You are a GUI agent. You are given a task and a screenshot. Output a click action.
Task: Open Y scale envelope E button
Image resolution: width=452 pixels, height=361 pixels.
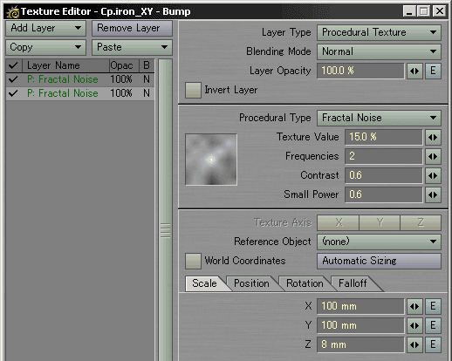coord(433,325)
